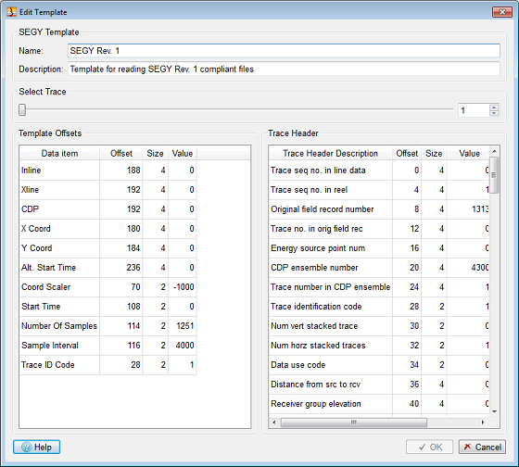Click the Name input field
Screen dimensions: 519x467
284,51
